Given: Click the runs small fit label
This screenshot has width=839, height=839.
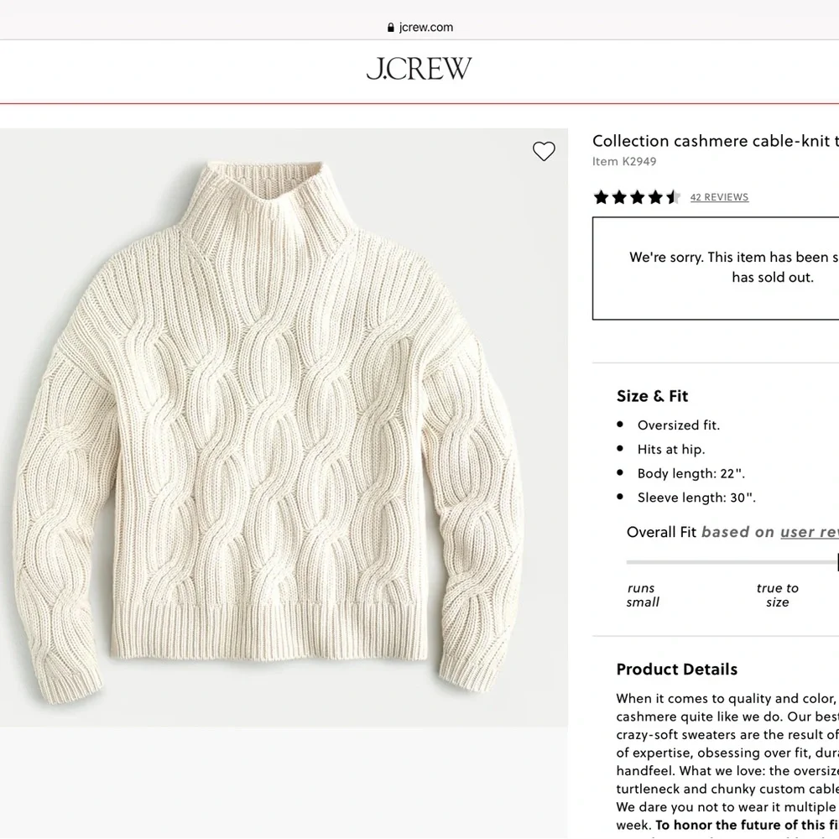Looking at the screenshot, I should point(643,595).
